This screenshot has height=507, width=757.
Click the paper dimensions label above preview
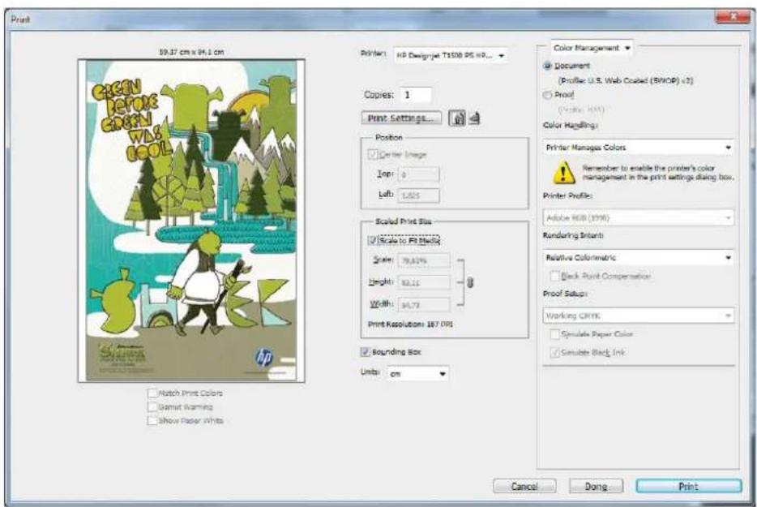[x=191, y=52]
